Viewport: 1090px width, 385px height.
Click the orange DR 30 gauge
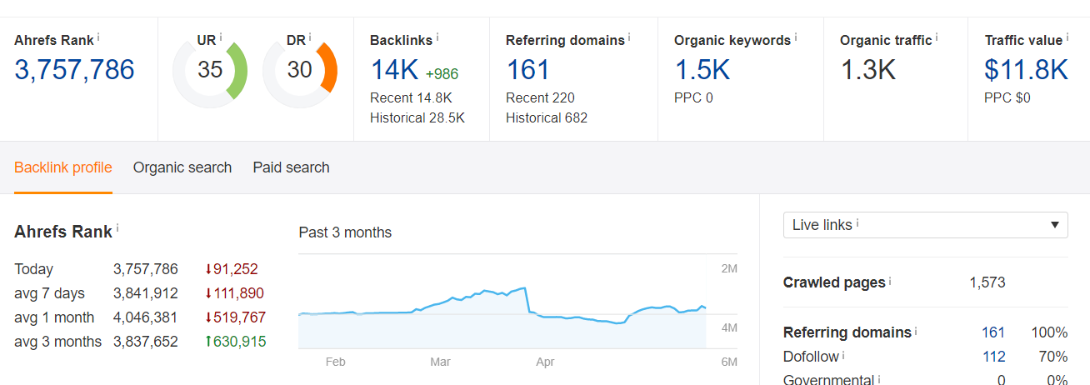point(300,69)
